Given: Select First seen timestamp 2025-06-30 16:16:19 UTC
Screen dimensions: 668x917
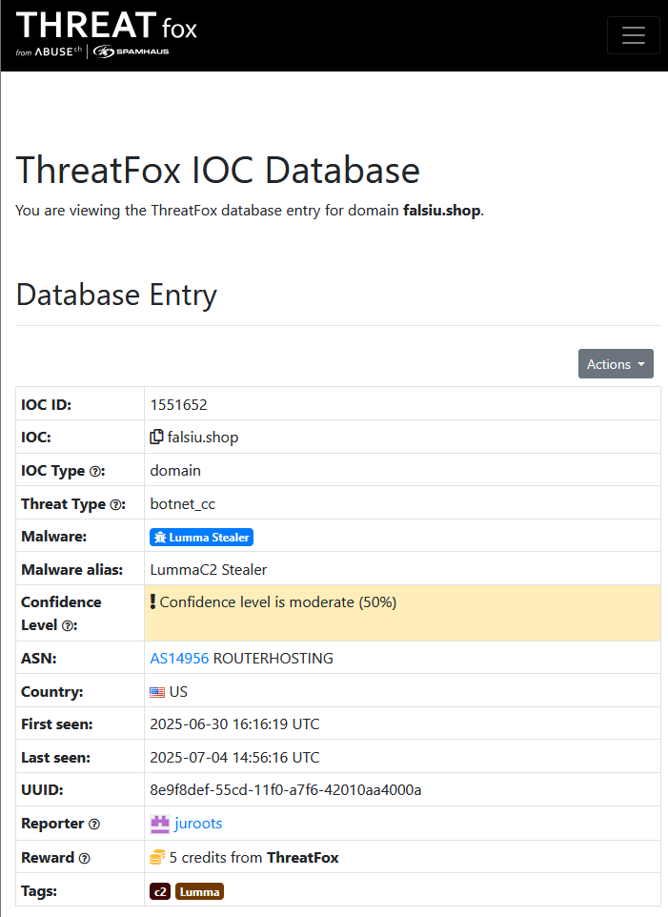Looking at the screenshot, I should click(235, 724).
